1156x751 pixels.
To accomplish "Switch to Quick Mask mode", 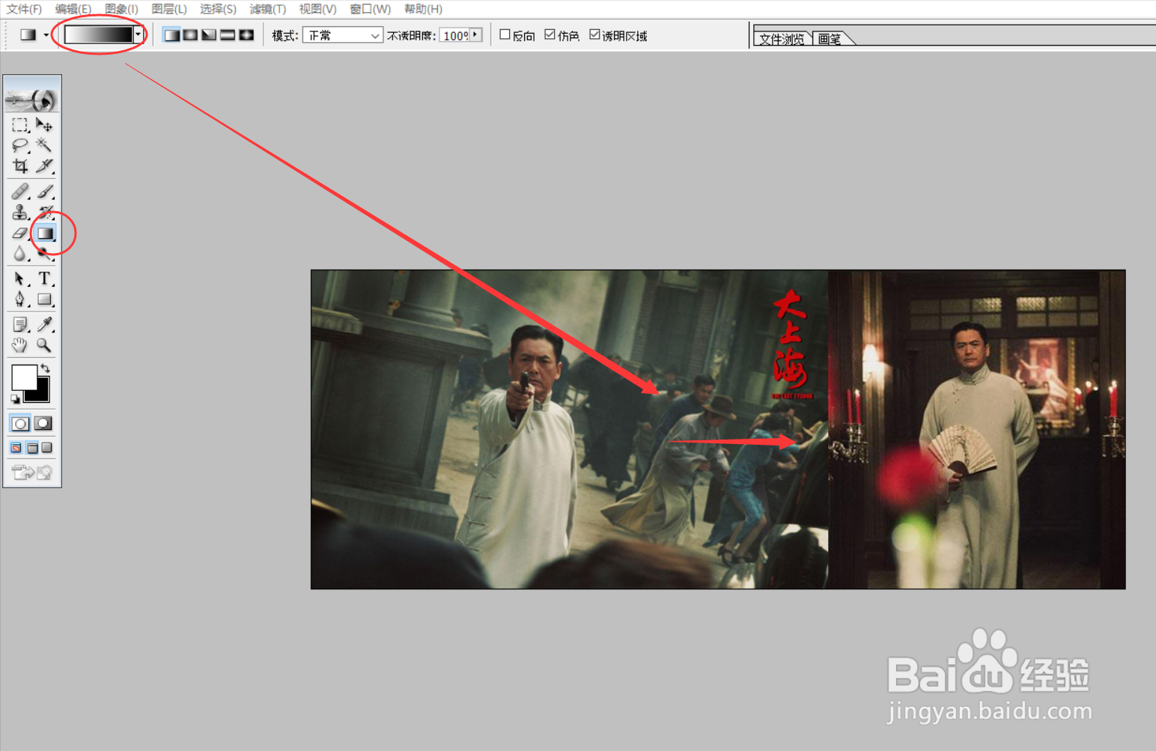I will click(x=43, y=423).
